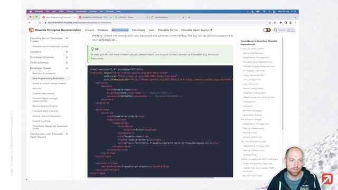338x190 pixels.
Task: Click the share icon in the address bar
Action: (270, 23)
